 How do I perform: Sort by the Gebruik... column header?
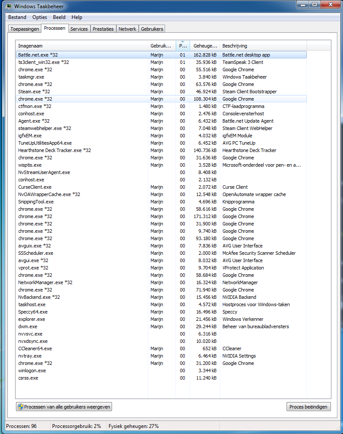[x=162, y=46]
